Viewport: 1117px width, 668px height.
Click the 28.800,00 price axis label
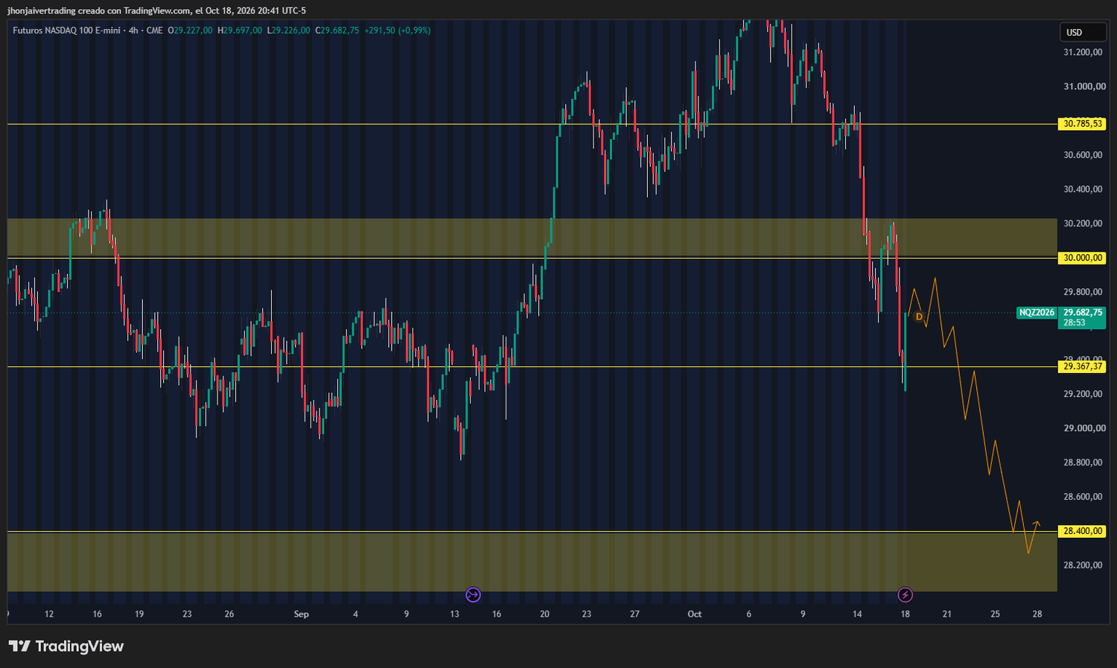coord(1083,462)
